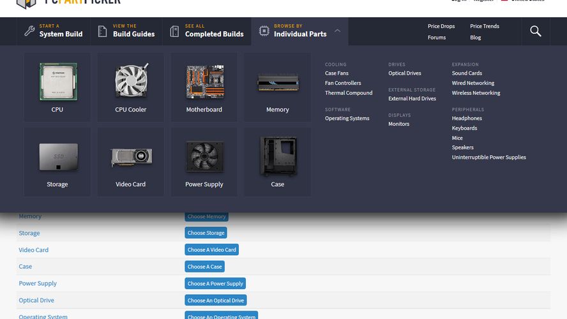The width and height of the screenshot is (567, 319).
Task: Select the Motherboard parts tile
Action: pyautogui.click(x=204, y=87)
